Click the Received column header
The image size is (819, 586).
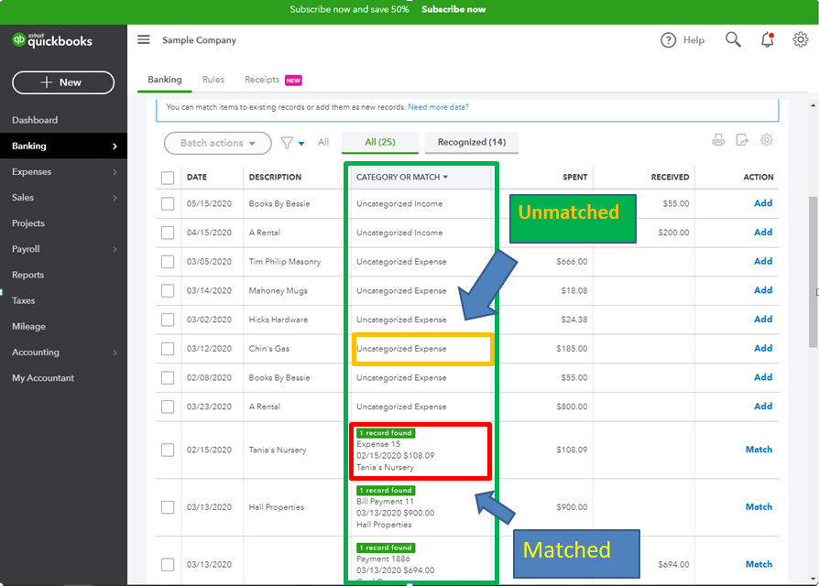point(670,178)
